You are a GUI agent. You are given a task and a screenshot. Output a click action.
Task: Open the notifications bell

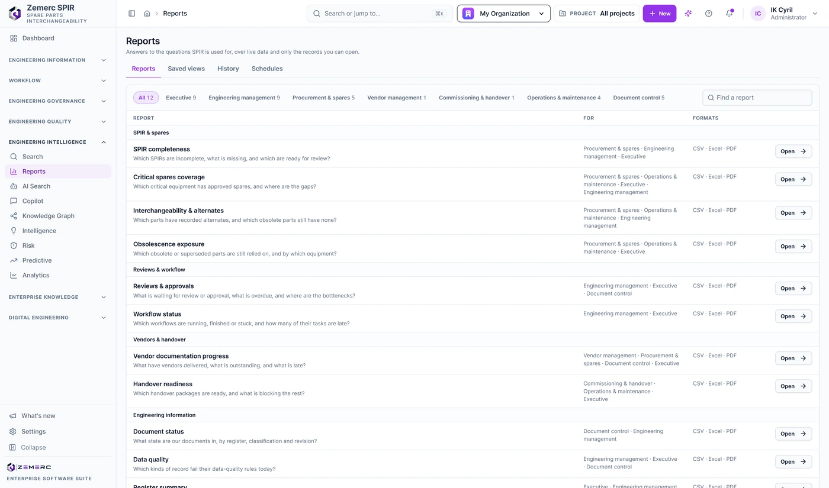[x=730, y=14]
